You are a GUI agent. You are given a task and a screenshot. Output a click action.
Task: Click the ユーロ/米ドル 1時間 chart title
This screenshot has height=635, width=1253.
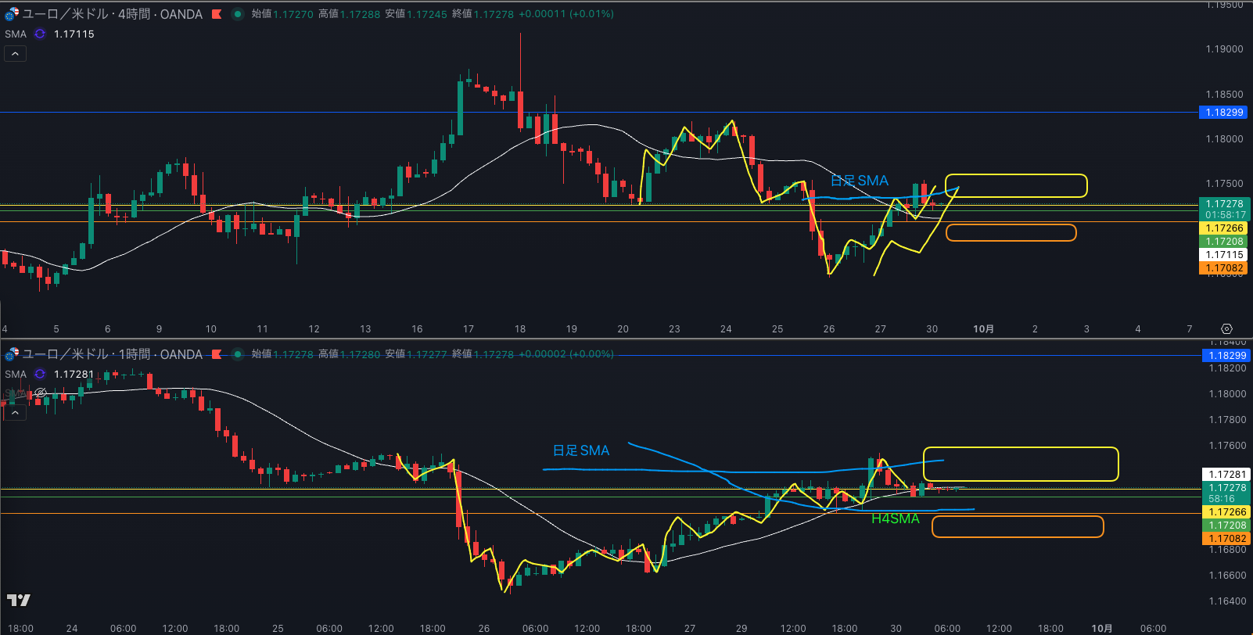(112, 354)
